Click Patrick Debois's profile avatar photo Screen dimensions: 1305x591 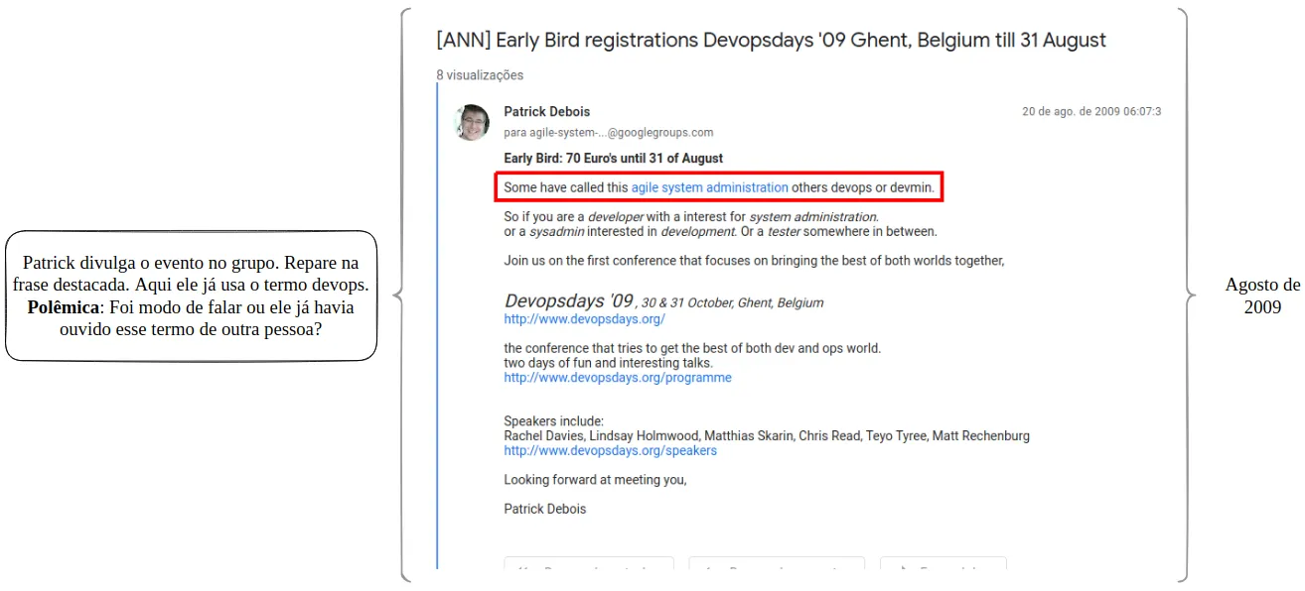tap(472, 122)
